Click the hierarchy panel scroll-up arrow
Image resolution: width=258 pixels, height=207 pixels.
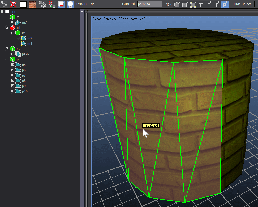82,11
